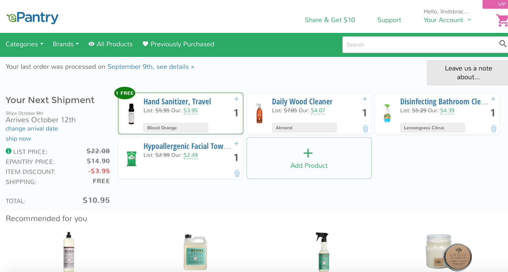Open Blood Orange scent selector

coord(176,128)
